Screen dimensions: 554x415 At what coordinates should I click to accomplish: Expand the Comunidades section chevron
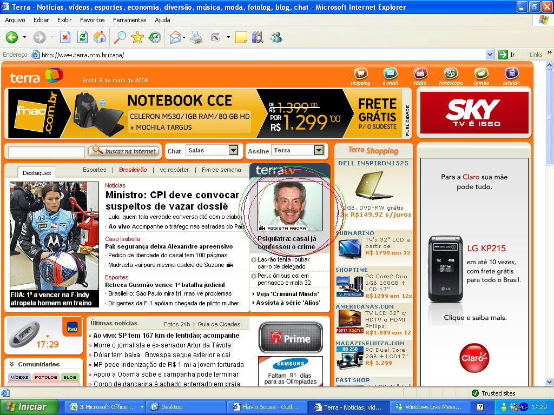pyautogui.click(x=12, y=364)
